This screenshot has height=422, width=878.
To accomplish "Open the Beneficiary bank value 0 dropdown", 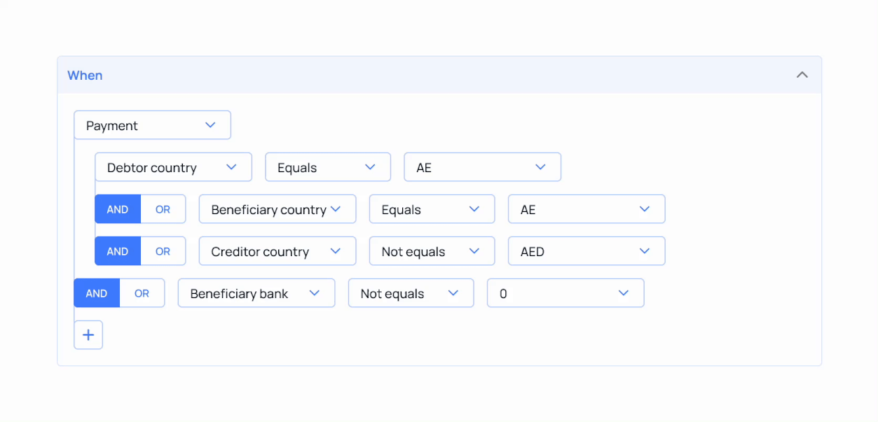I will click(x=565, y=293).
